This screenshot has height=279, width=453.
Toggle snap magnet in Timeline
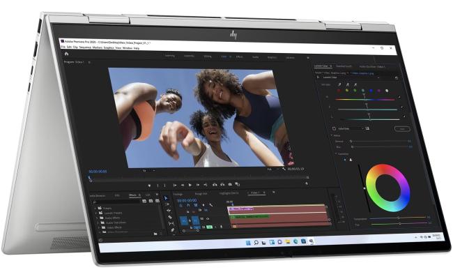(188, 205)
